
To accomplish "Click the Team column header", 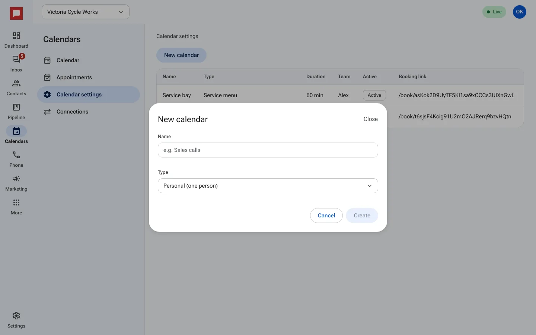I will tap(344, 77).
